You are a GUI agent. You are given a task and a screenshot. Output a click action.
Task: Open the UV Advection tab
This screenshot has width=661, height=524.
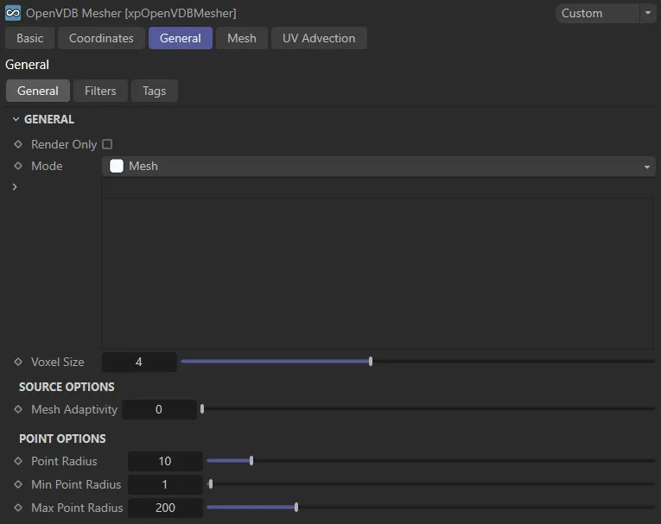[x=319, y=38]
